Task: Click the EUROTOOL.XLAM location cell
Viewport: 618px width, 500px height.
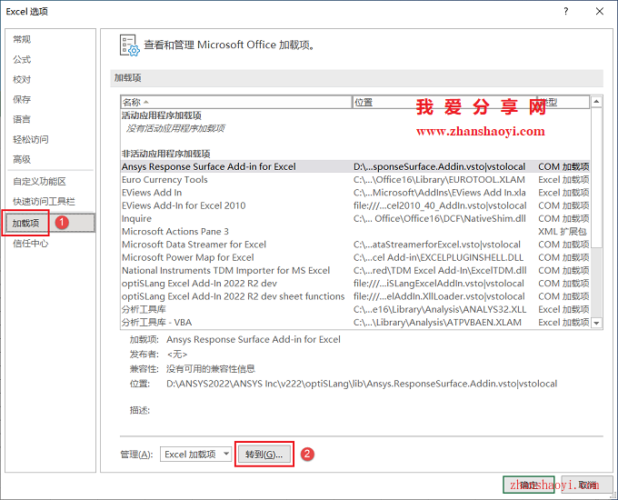Action: pos(439,179)
